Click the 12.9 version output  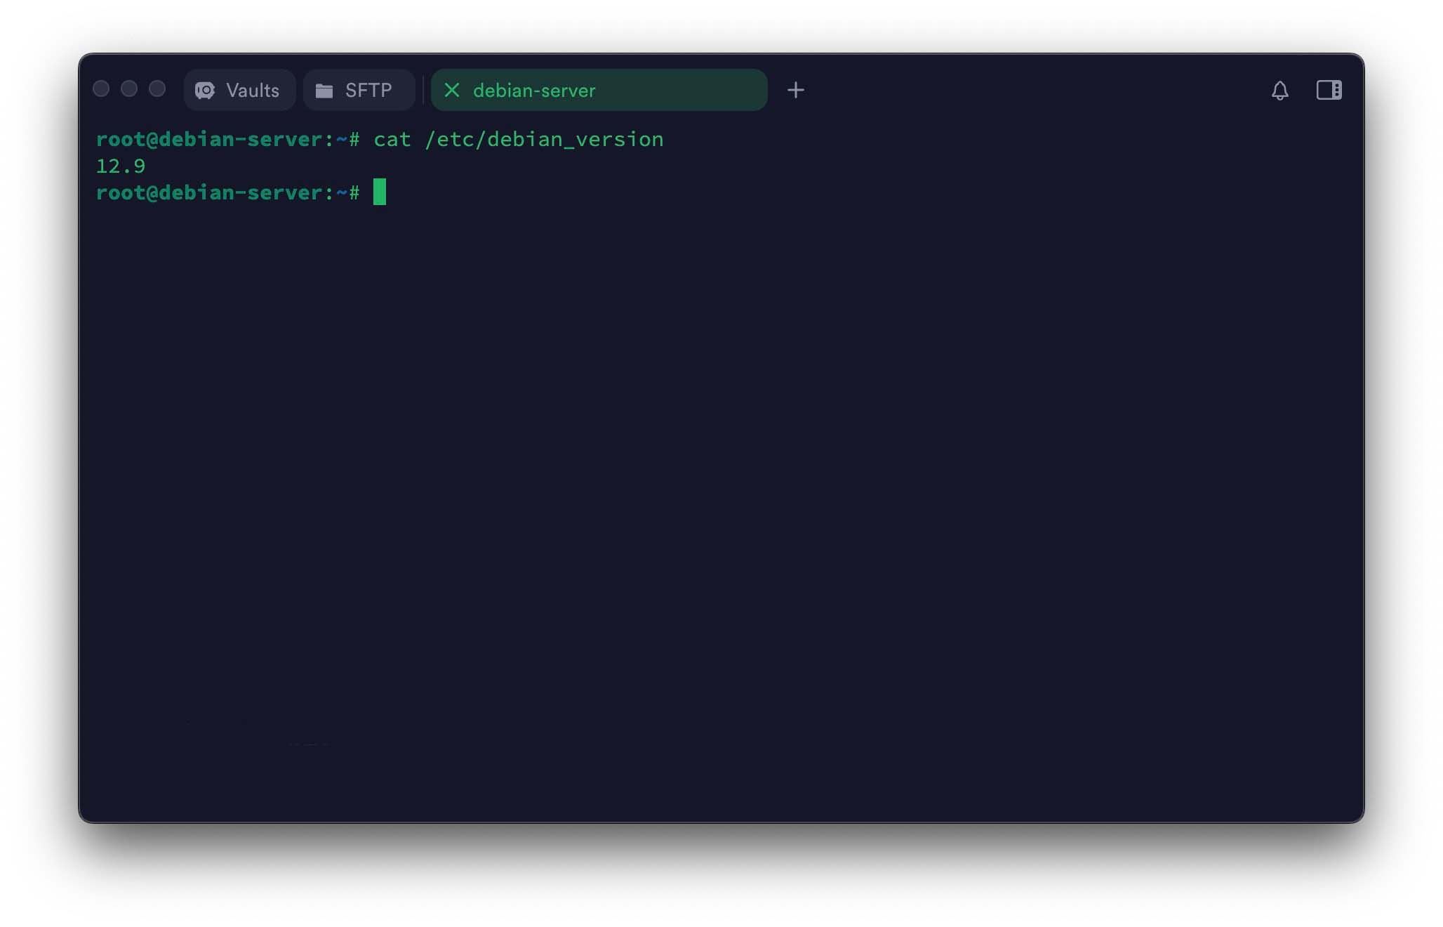pyautogui.click(x=121, y=166)
